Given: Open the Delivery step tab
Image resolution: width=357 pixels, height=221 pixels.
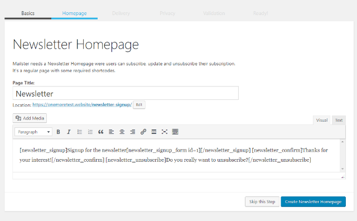Looking at the screenshot, I should pos(121,13).
